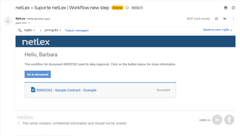Click the 'Traduzir mensagem' link
This screenshot has width=240, height=136.
77,31
